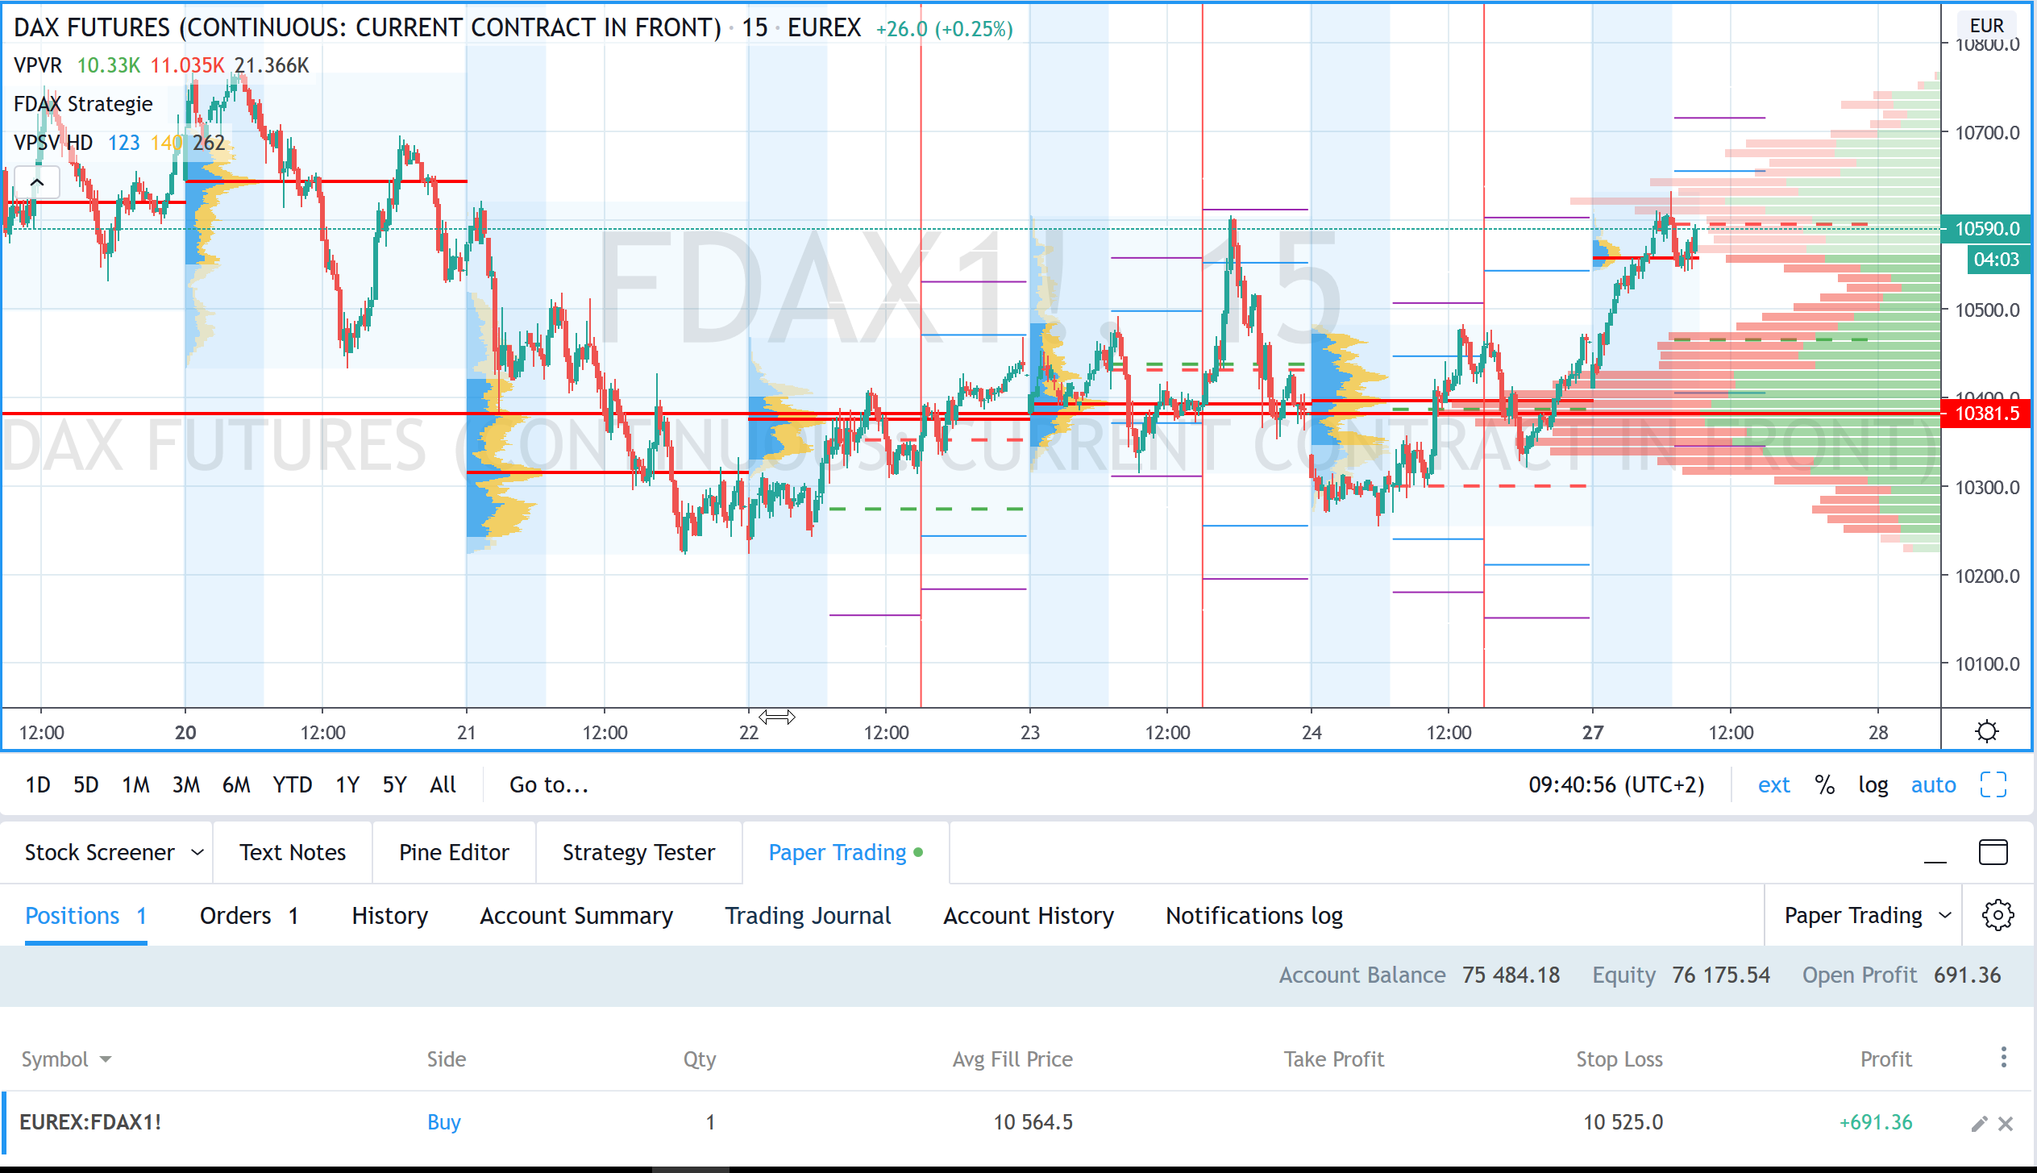Toggle percent scale mode

pos(1824,784)
